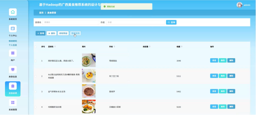
Task: Click 删除 for 布丁豆丁妈 row
Action: pos(231,76)
